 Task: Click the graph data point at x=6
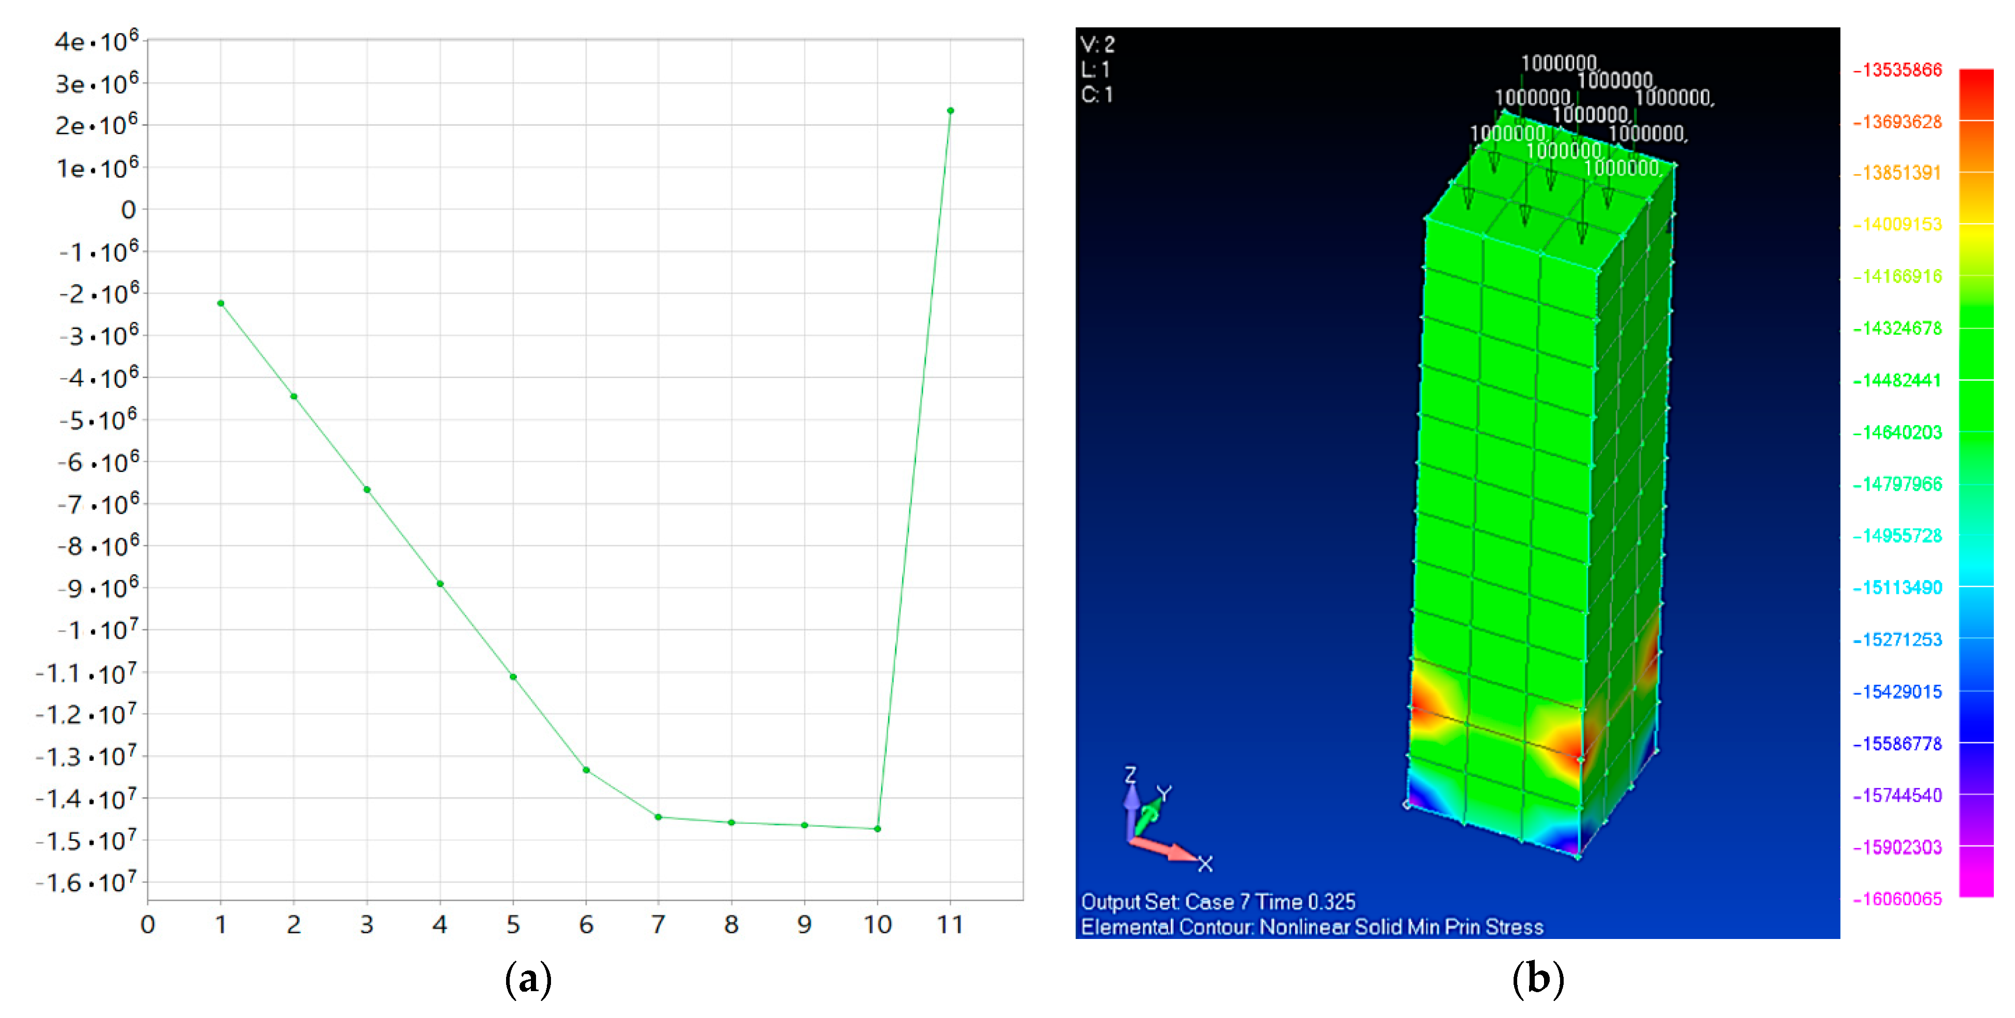(586, 770)
